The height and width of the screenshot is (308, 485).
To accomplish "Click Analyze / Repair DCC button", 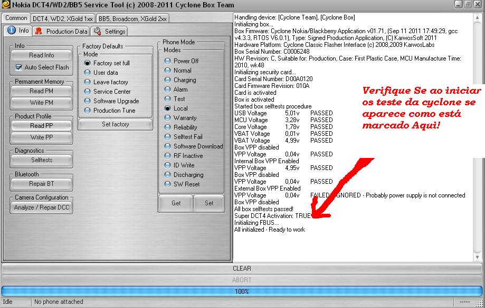I will pos(42,207).
